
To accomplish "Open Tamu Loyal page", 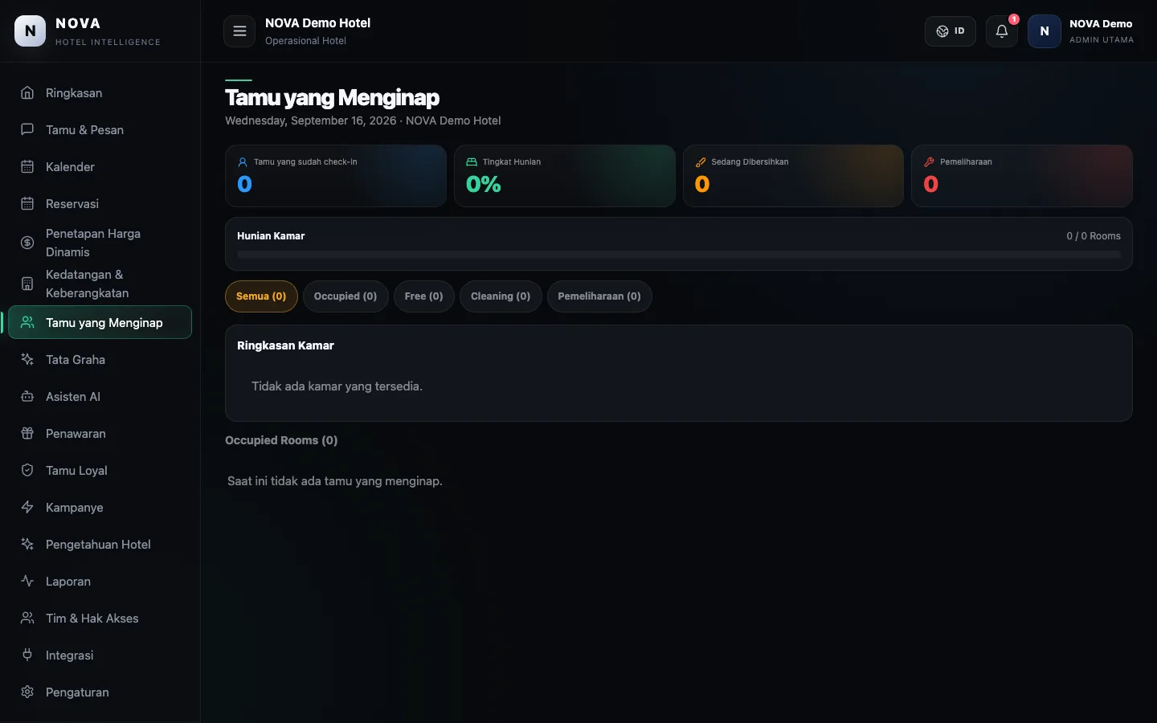I will 100,470.
